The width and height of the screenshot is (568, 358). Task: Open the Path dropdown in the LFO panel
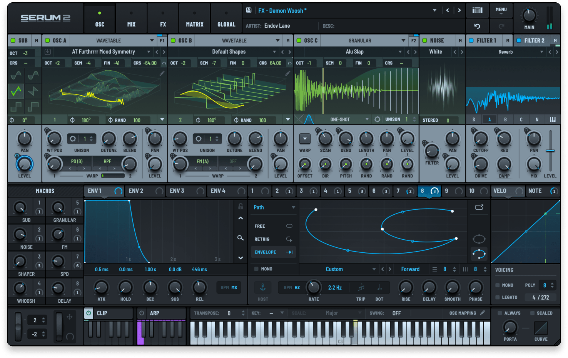tap(273, 207)
